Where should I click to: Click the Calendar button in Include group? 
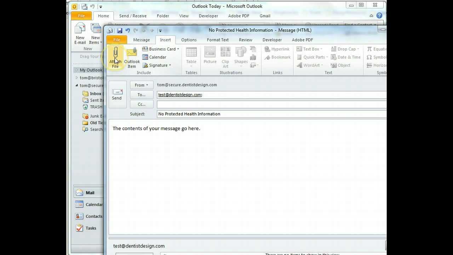pos(154,57)
